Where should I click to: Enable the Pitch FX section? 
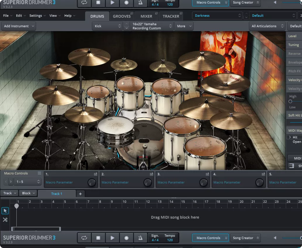(x=294, y=71)
